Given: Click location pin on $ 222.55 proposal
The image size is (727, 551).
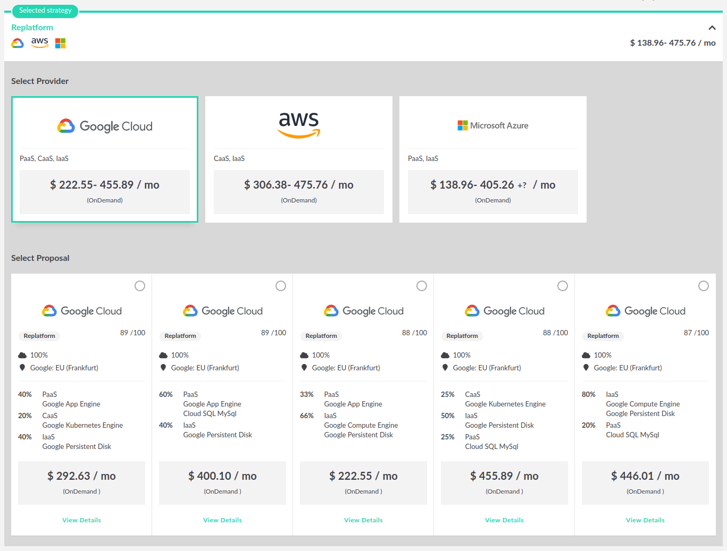Looking at the screenshot, I should click(x=304, y=368).
